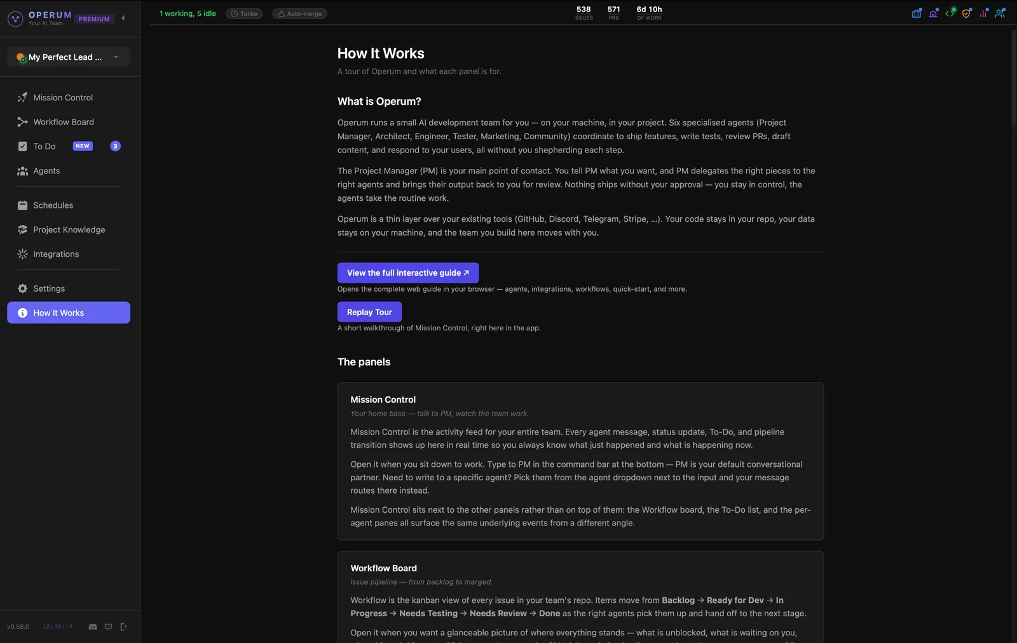Click the 571 PRS counter
This screenshot has width=1017, height=643.
(x=613, y=13)
